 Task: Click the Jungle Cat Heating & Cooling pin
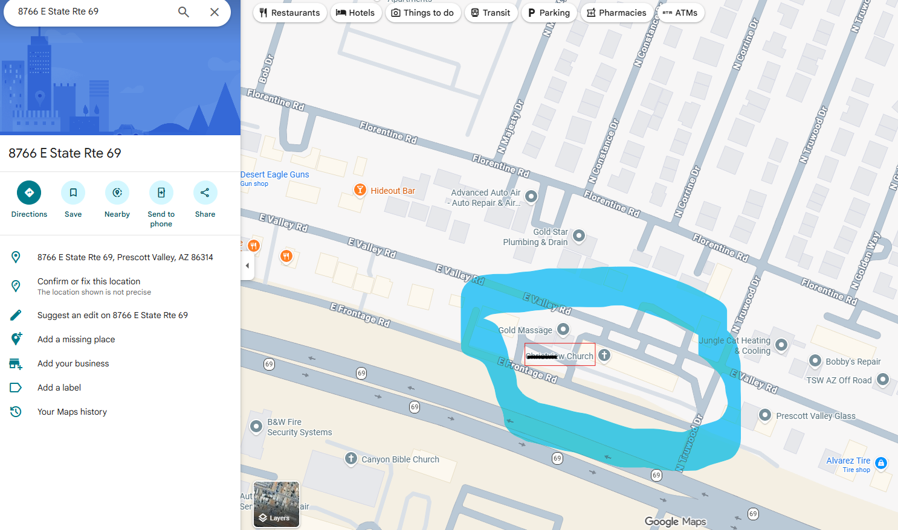[x=781, y=345]
